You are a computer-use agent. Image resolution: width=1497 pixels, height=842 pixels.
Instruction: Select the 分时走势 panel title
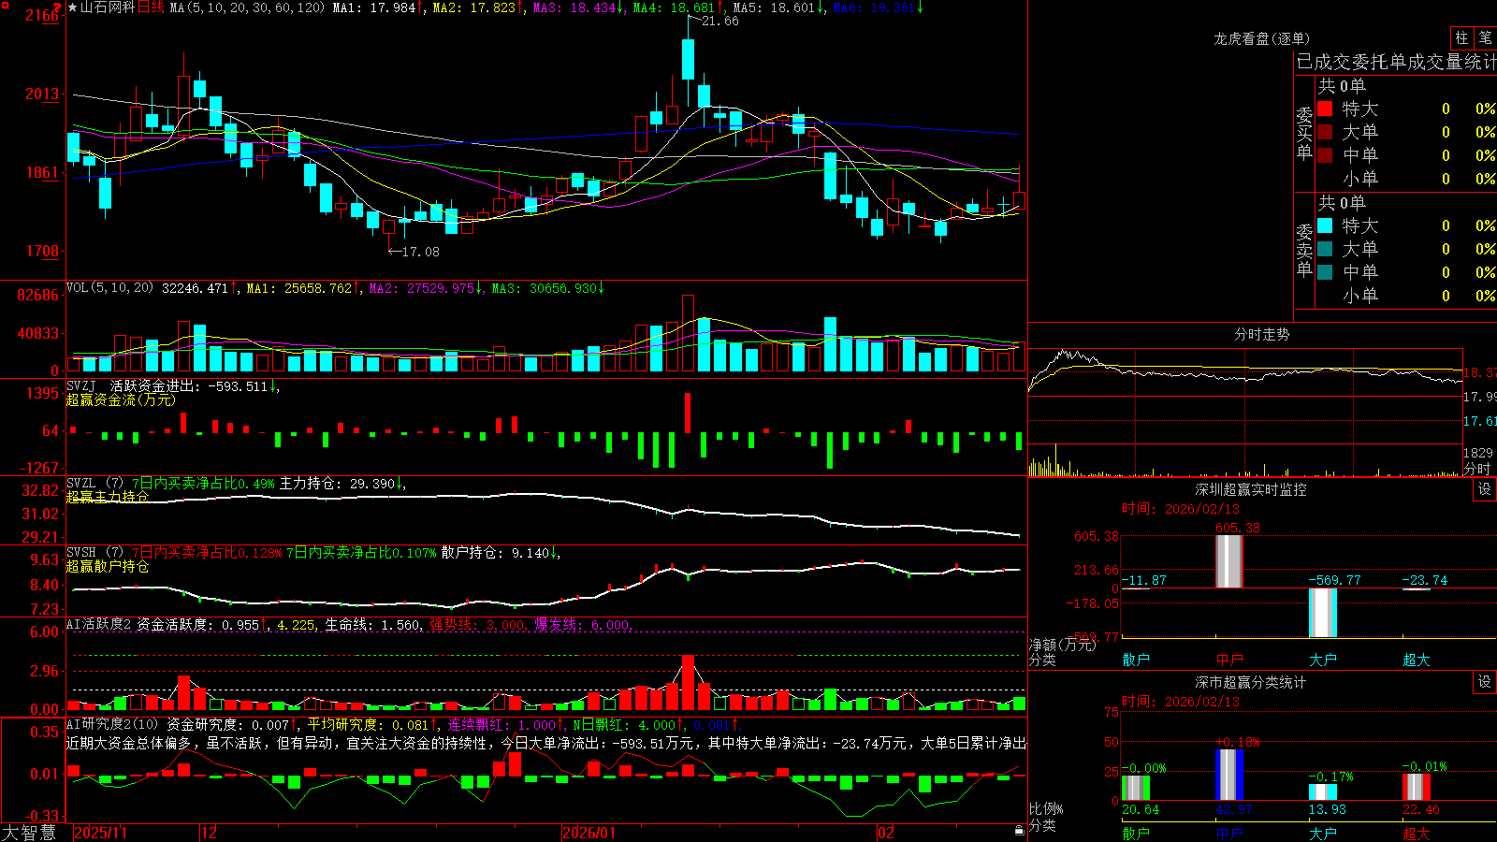point(1261,334)
